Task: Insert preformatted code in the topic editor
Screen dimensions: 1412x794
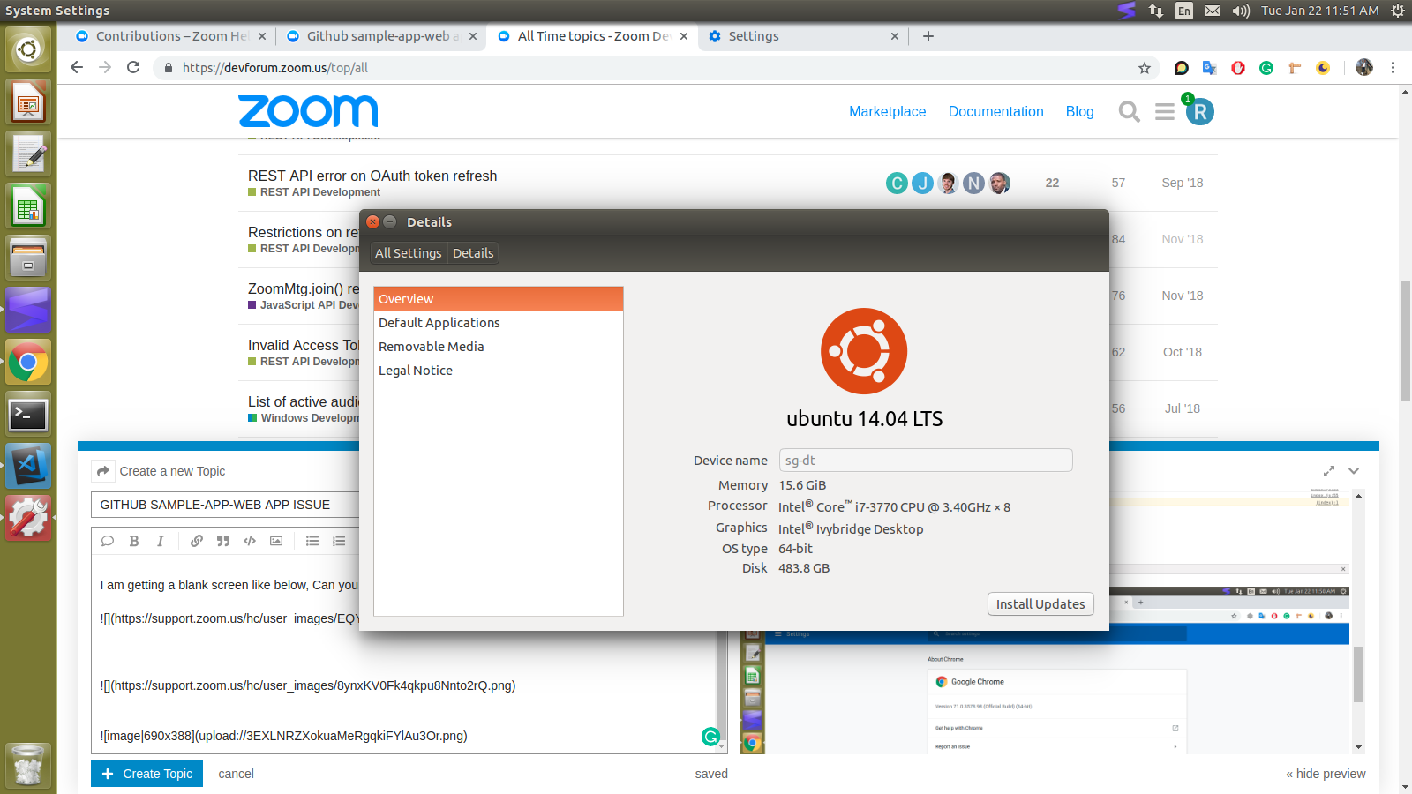Action: [x=250, y=541]
